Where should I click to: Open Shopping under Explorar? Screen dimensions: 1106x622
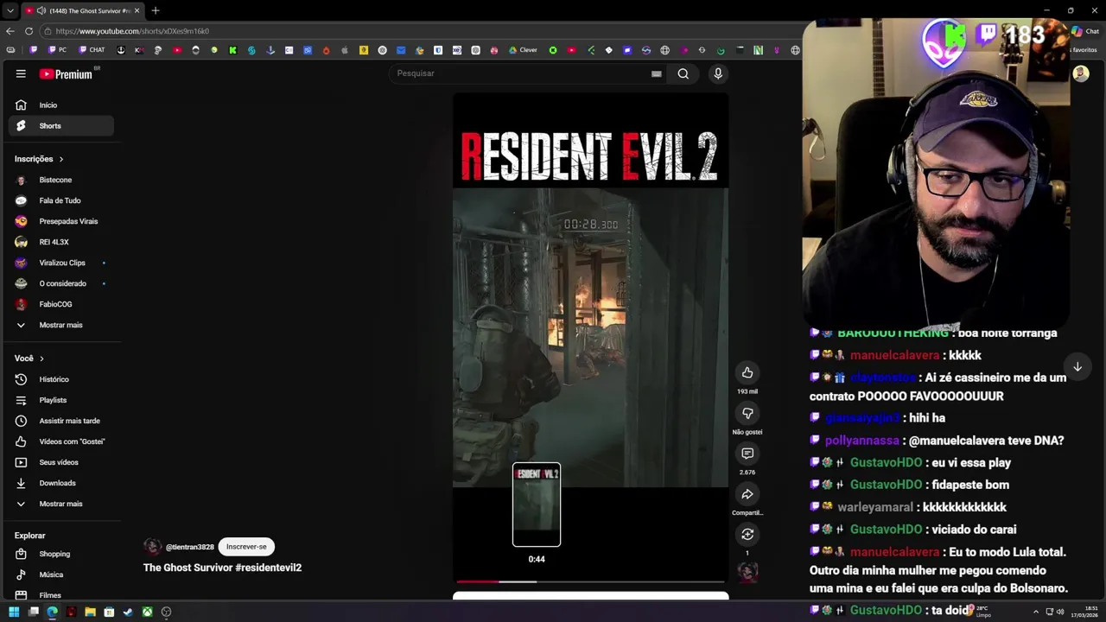[x=60, y=554]
